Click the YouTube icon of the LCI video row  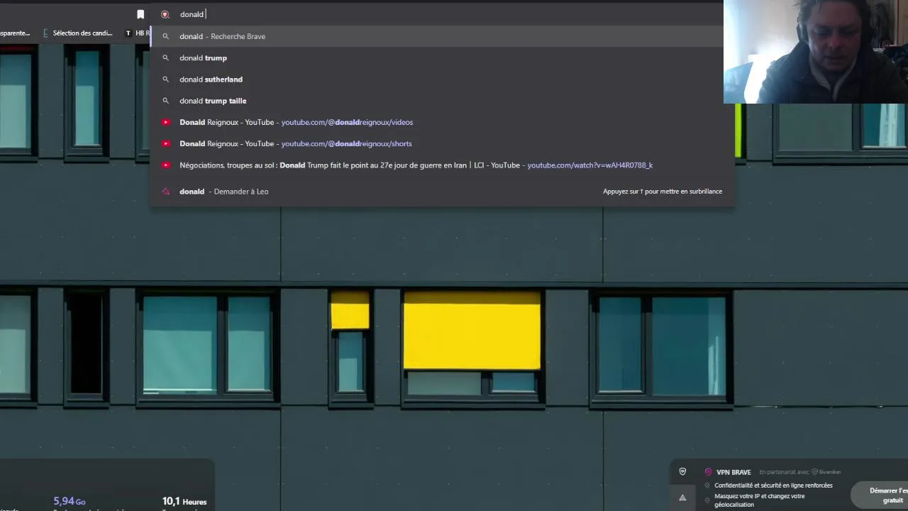pos(166,165)
